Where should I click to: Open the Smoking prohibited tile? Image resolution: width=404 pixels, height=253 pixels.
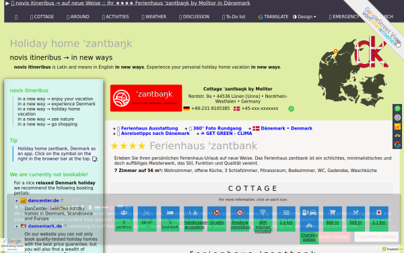[x=240, y=219]
